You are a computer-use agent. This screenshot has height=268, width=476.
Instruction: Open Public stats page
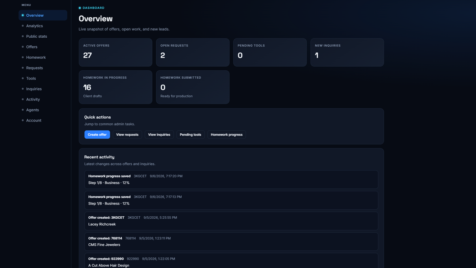point(43,36)
